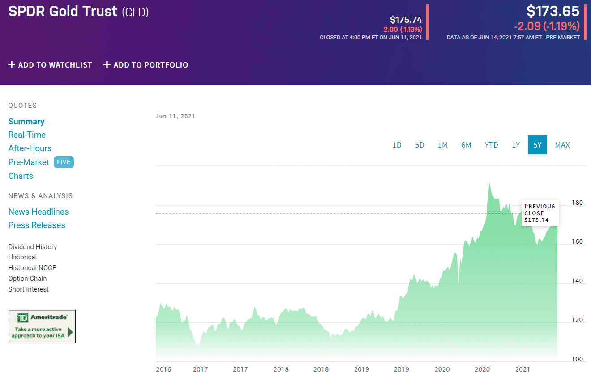Switch chart to 1M range
Viewport: 591px width, 381px height.
point(443,145)
